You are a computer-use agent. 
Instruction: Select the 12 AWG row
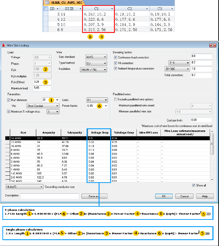pyautogui.click(x=108, y=142)
